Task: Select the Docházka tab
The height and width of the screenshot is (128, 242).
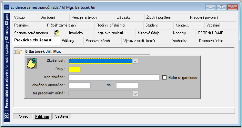Action: (x=183, y=41)
